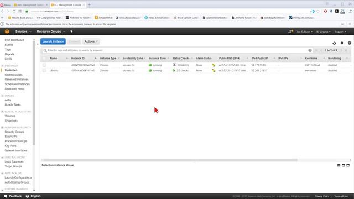The height and width of the screenshot is (199, 354).
Task: Open the notifications bell
Action: click(x=290, y=32)
